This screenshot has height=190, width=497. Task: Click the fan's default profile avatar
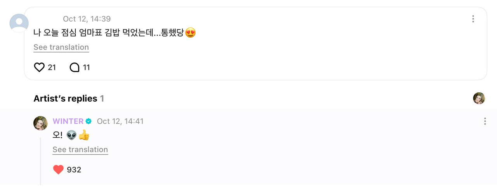pyautogui.click(x=19, y=23)
